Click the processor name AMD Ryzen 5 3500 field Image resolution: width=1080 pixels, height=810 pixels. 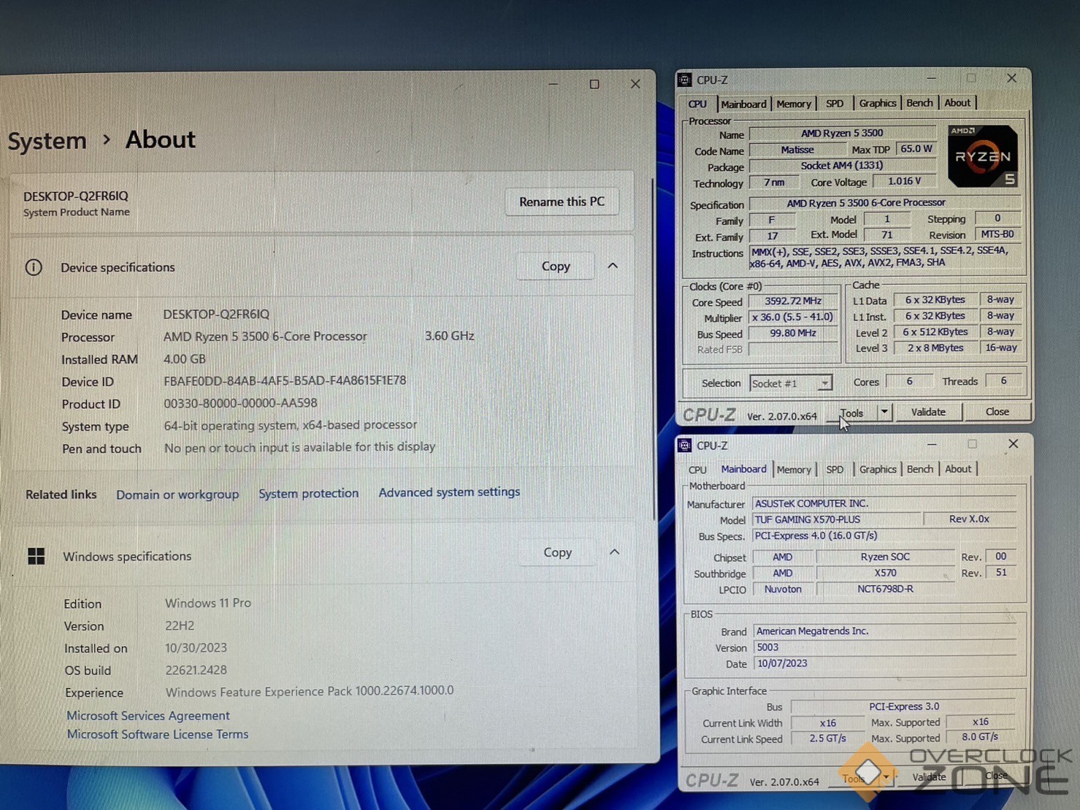(x=842, y=133)
